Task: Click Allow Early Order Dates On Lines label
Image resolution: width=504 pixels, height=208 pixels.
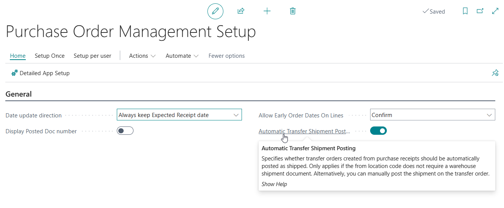Action: (x=301, y=116)
